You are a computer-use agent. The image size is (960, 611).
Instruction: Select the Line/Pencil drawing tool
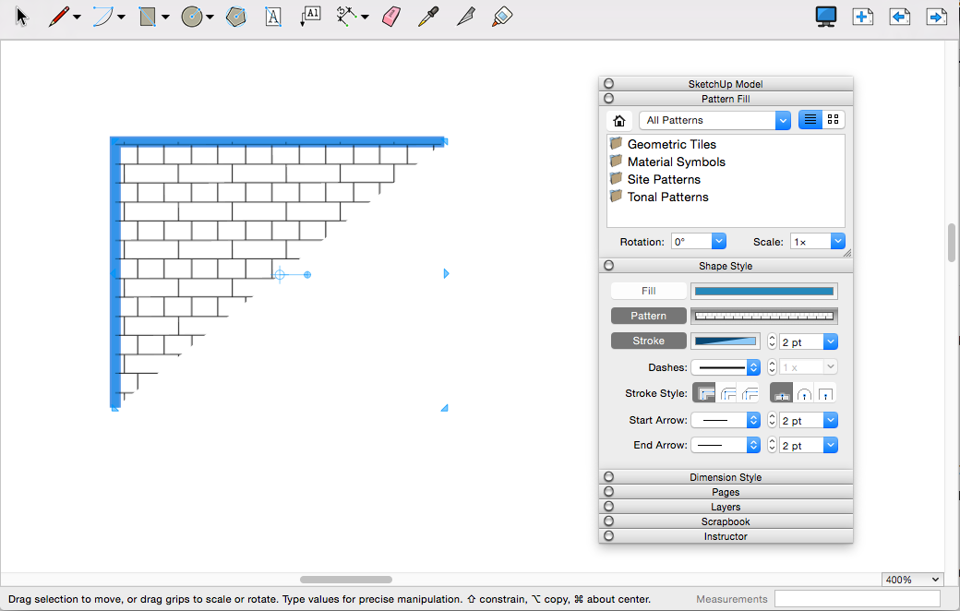coord(57,16)
